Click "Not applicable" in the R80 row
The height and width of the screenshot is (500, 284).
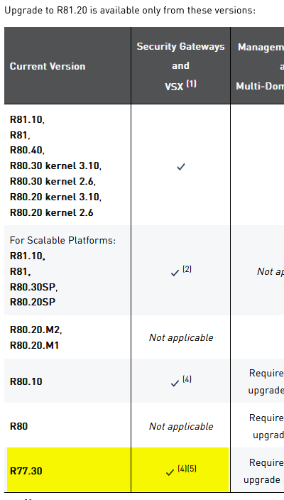[x=181, y=426]
